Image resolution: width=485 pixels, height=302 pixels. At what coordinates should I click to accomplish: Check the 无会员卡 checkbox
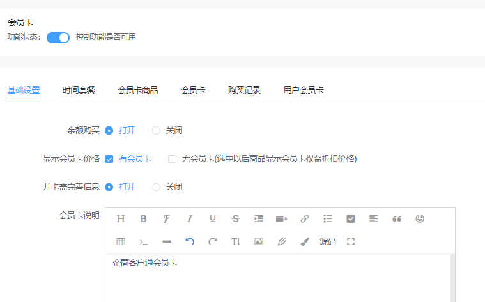click(x=173, y=159)
